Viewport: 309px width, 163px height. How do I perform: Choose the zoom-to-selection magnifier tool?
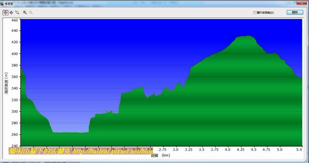[18, 13]
